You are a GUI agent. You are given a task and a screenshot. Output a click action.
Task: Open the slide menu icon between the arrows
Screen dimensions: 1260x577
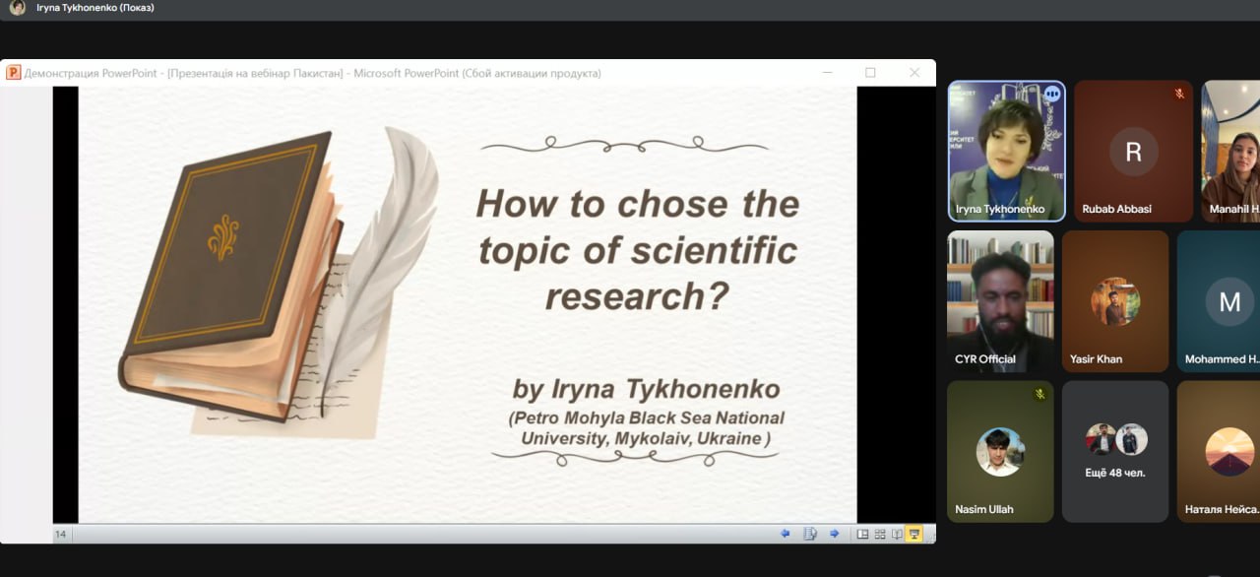810,534
